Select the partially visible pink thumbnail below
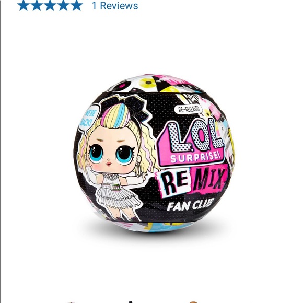The width and height of the screenshot is (303, 303). point(72,302)
